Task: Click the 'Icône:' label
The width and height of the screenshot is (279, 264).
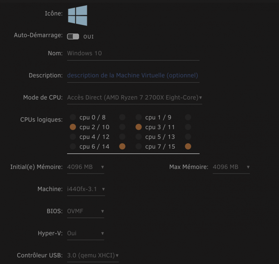Action: 53,13
